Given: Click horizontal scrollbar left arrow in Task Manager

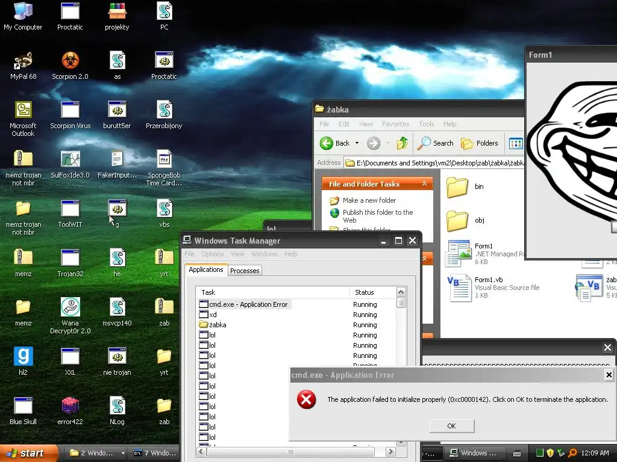Looking at the screenshot, I should coord(201,451).
